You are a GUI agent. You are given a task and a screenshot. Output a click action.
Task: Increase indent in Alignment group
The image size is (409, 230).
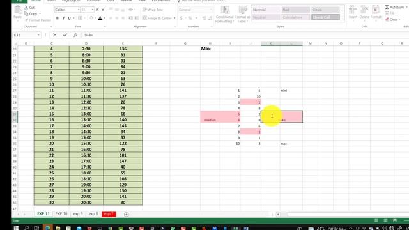point(136,18)
